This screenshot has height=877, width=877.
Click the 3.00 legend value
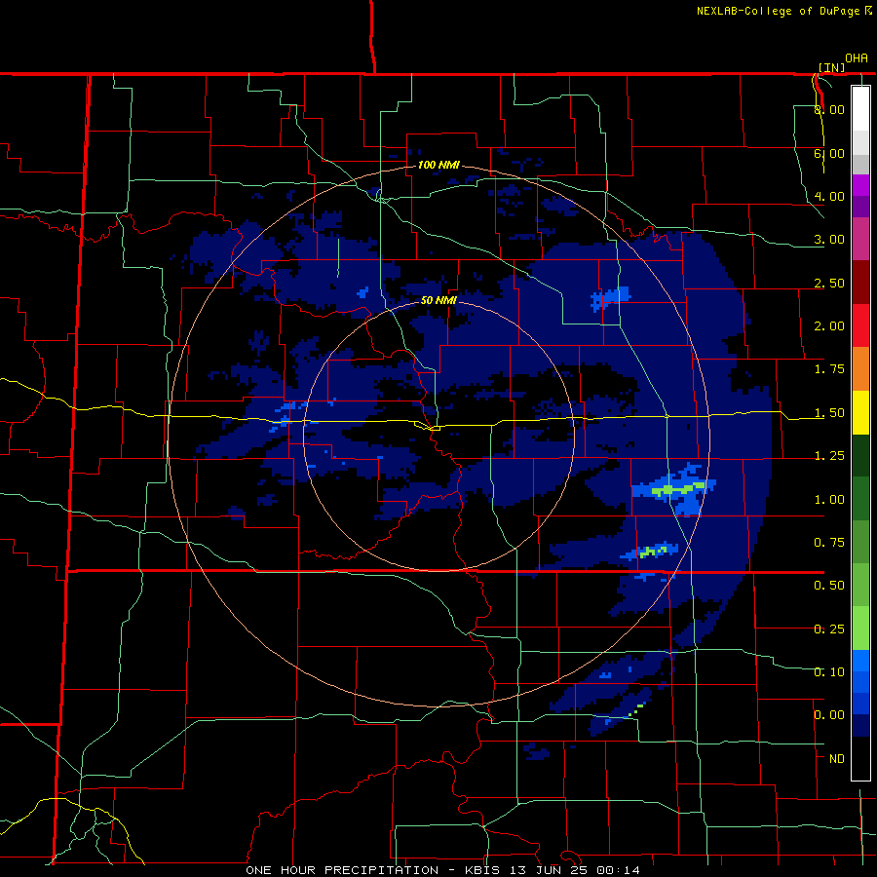(x=829, y=240)
